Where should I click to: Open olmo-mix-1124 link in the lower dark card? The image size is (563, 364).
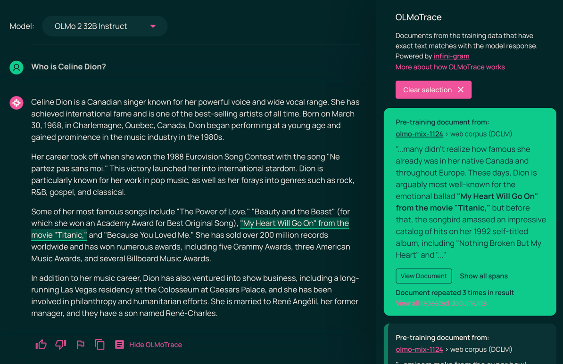coord(419,349)
